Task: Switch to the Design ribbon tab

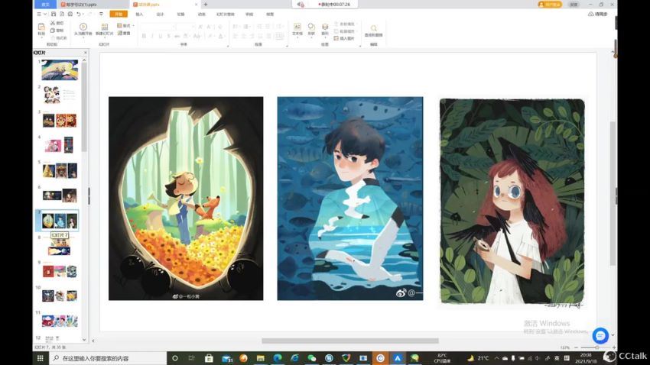Action: [160, 14]
